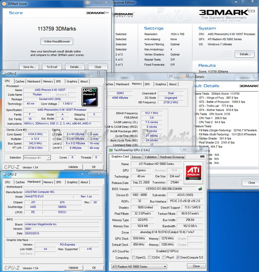Click the GPU Clock 1010 MHz field
This screenshot has height=272, width=259.
click(139, 239)
